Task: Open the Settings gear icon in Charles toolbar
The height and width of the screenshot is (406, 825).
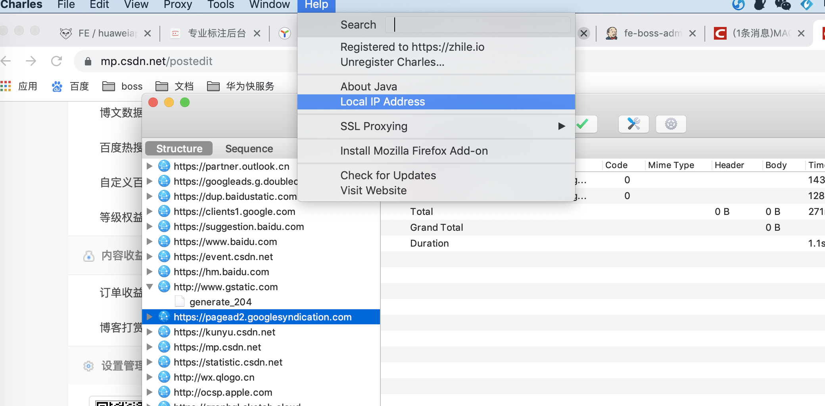Action: click(671, 124)
